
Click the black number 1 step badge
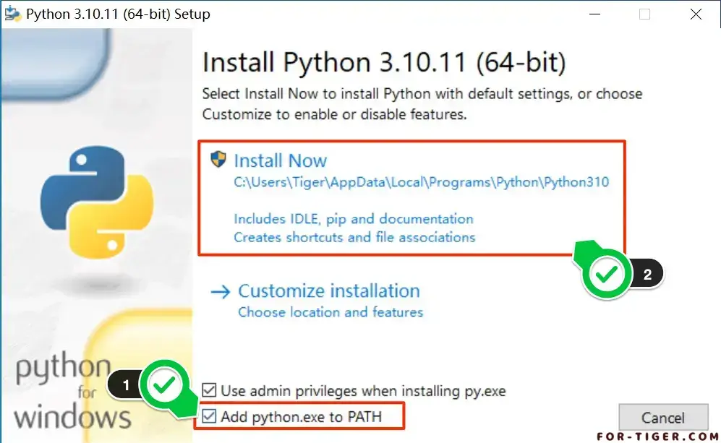click(x=127, y=386)
